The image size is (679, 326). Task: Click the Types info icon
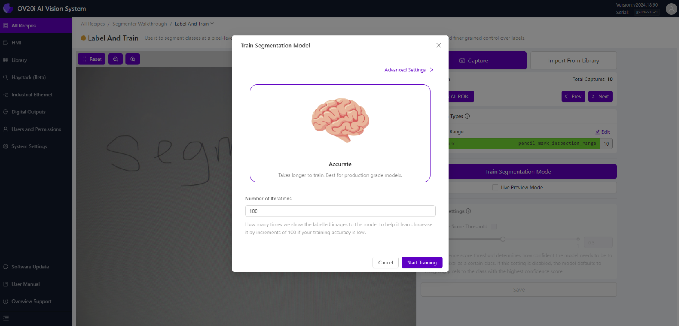pos(467,116)
